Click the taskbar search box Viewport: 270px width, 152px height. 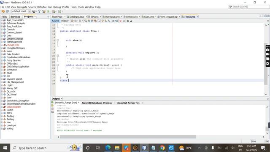46,148
